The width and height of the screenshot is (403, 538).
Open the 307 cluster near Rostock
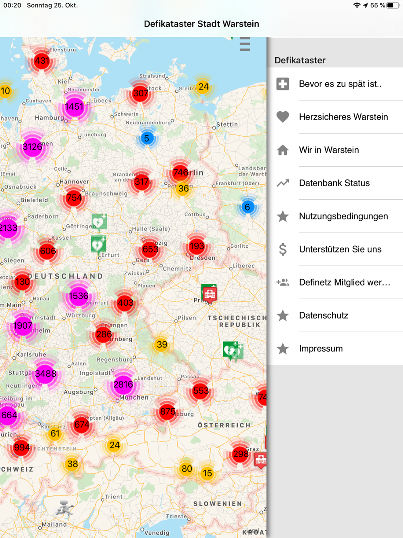[x=140, y=94]
